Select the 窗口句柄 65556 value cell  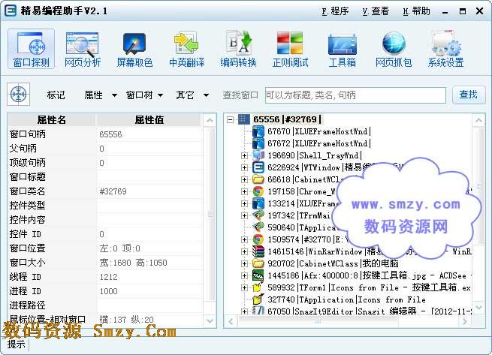149,134
